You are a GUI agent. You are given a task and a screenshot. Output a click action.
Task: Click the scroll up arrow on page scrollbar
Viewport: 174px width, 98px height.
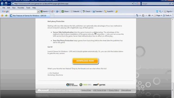pos(173,20)
